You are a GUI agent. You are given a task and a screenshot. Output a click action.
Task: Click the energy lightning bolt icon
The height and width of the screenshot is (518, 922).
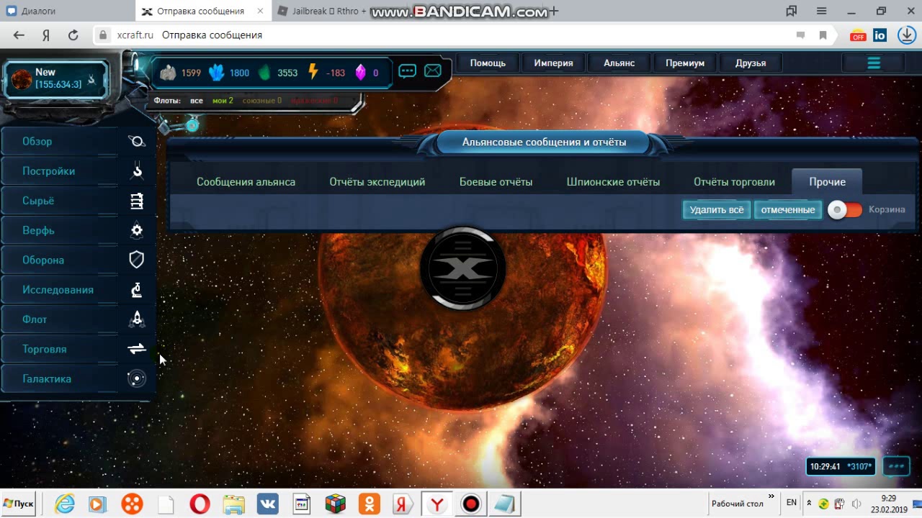pyautogui.click(x=313, y=72)
